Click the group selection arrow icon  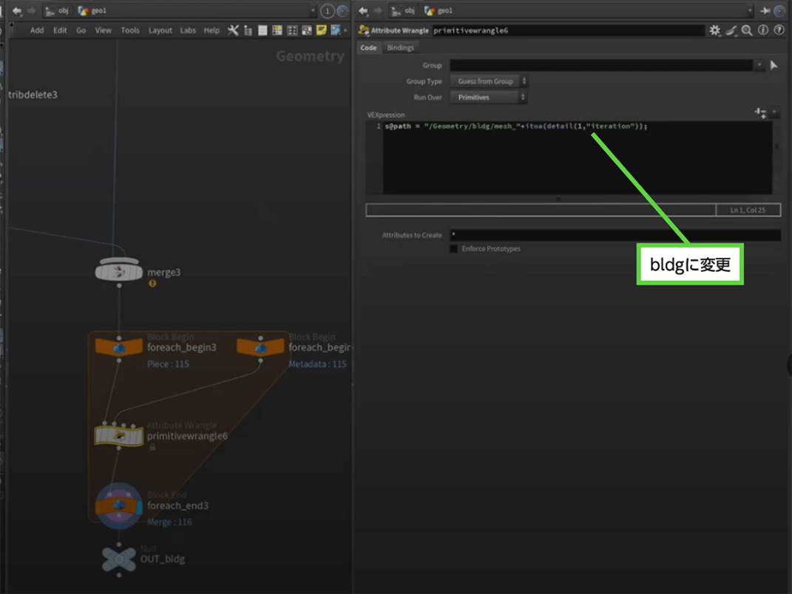[x=774, y=66]
